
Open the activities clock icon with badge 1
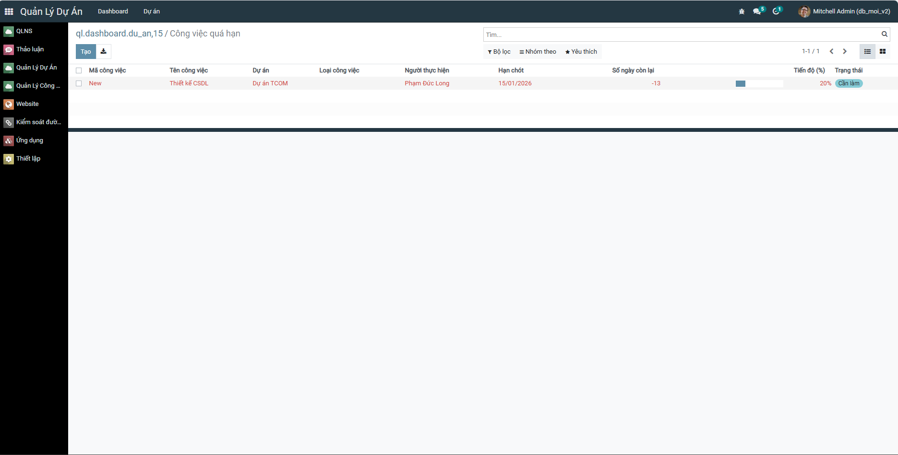[x=777, y=11]
